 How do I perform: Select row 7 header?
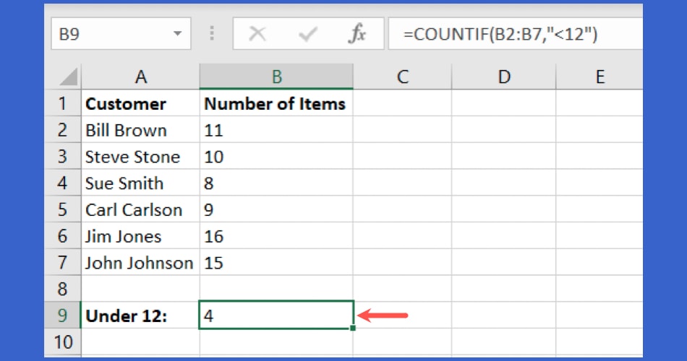pos(63,263)
